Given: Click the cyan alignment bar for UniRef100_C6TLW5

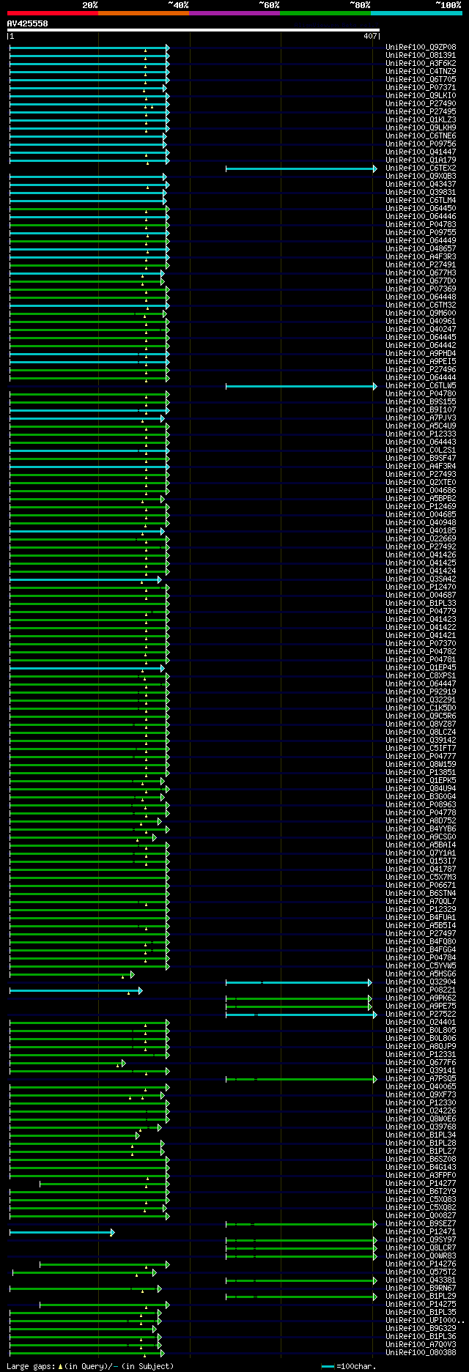Looking at the screenshot, I should click(x=301, y=386).
